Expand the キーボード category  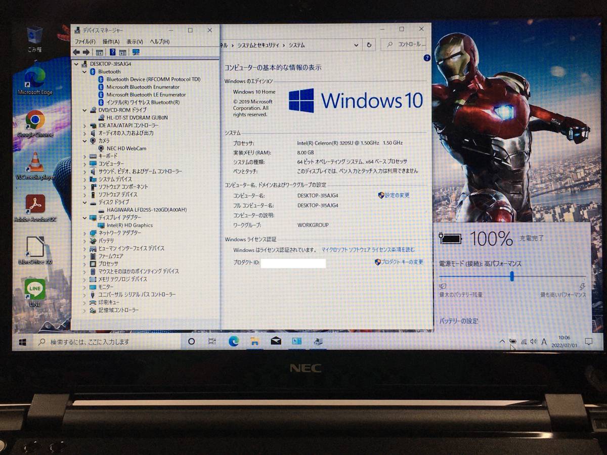click(x=85, y=156)
